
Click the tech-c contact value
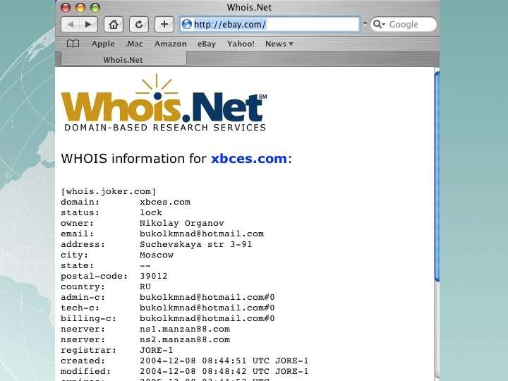[x=207, y=308]
